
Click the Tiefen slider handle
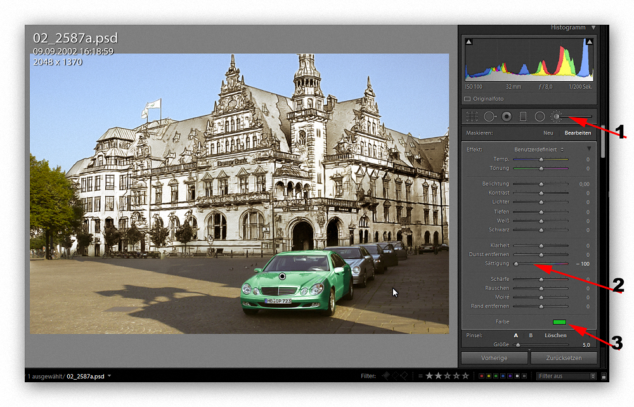[541, 212]
